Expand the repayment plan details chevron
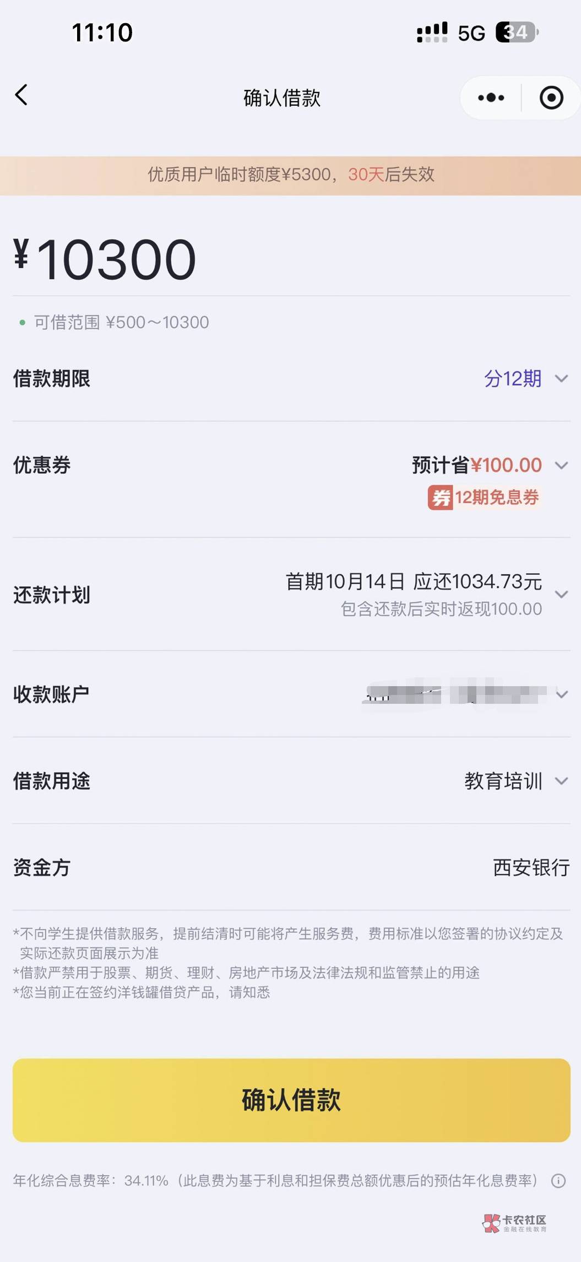The width and height of the screenshot is (581, 1262). [561, 595]
